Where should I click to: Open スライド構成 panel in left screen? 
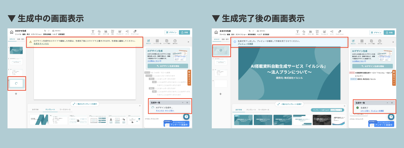click(167, 42)
